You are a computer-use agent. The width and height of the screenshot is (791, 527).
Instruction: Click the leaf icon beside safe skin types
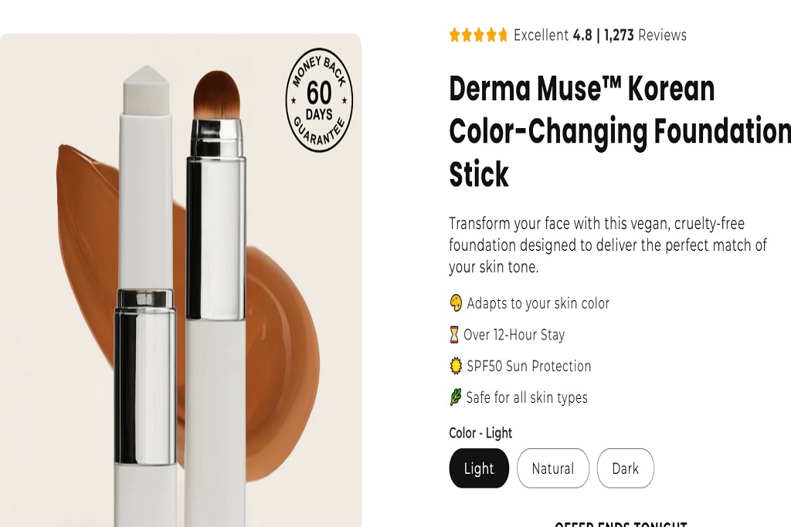coord(456,397)
